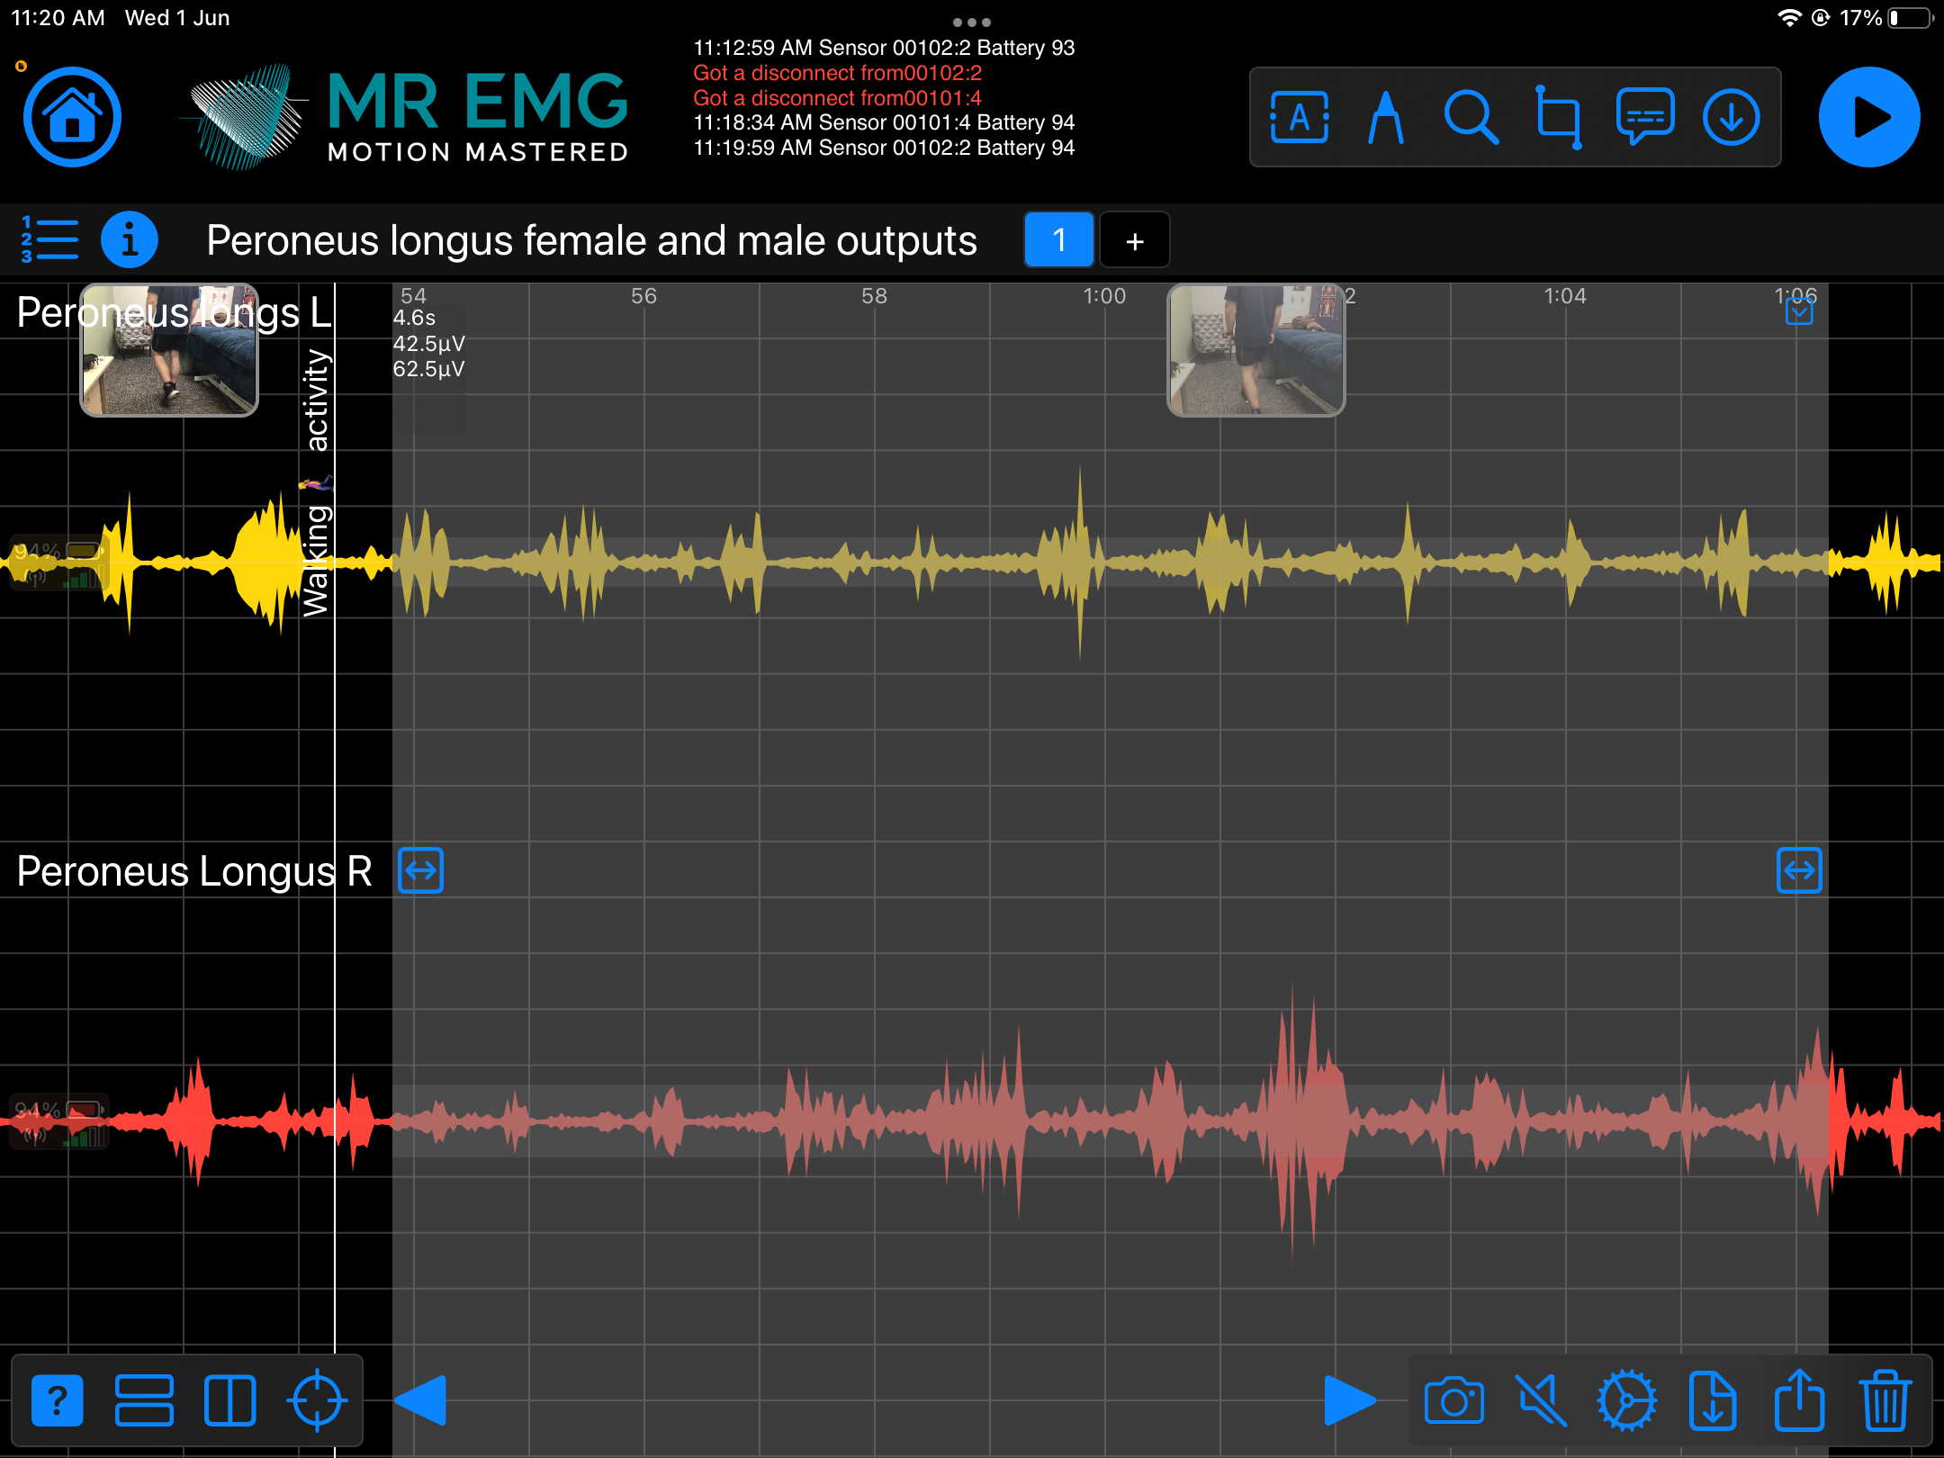1944x1458 pixels.
Task: Select the Peroneus Longus R channel label
Action: coord(194,871)
